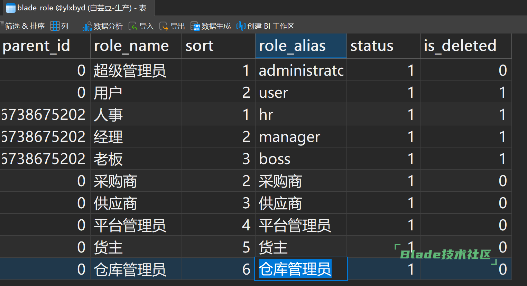The image size is (527, 286).
Task: Select the sort column header
Action: click(x=218, y=46)
